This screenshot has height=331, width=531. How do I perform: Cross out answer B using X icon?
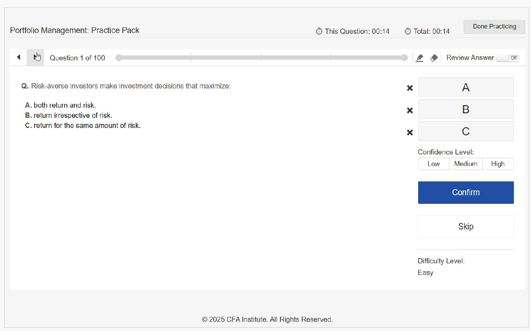[x=410, y=110]
